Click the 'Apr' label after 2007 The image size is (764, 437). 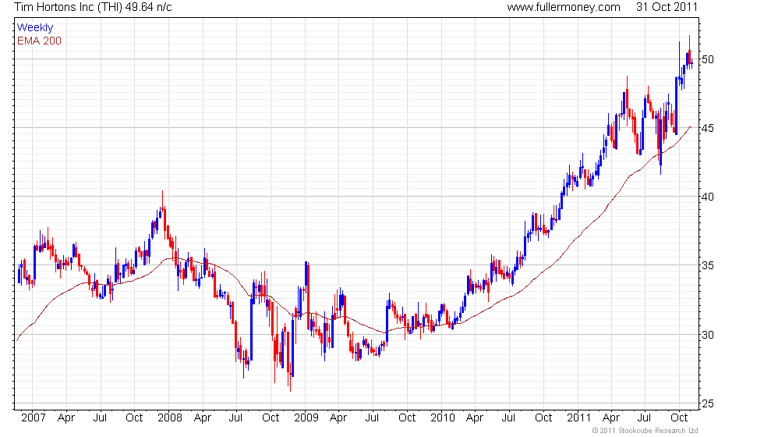pyautogui.click(x=66, y=418)
